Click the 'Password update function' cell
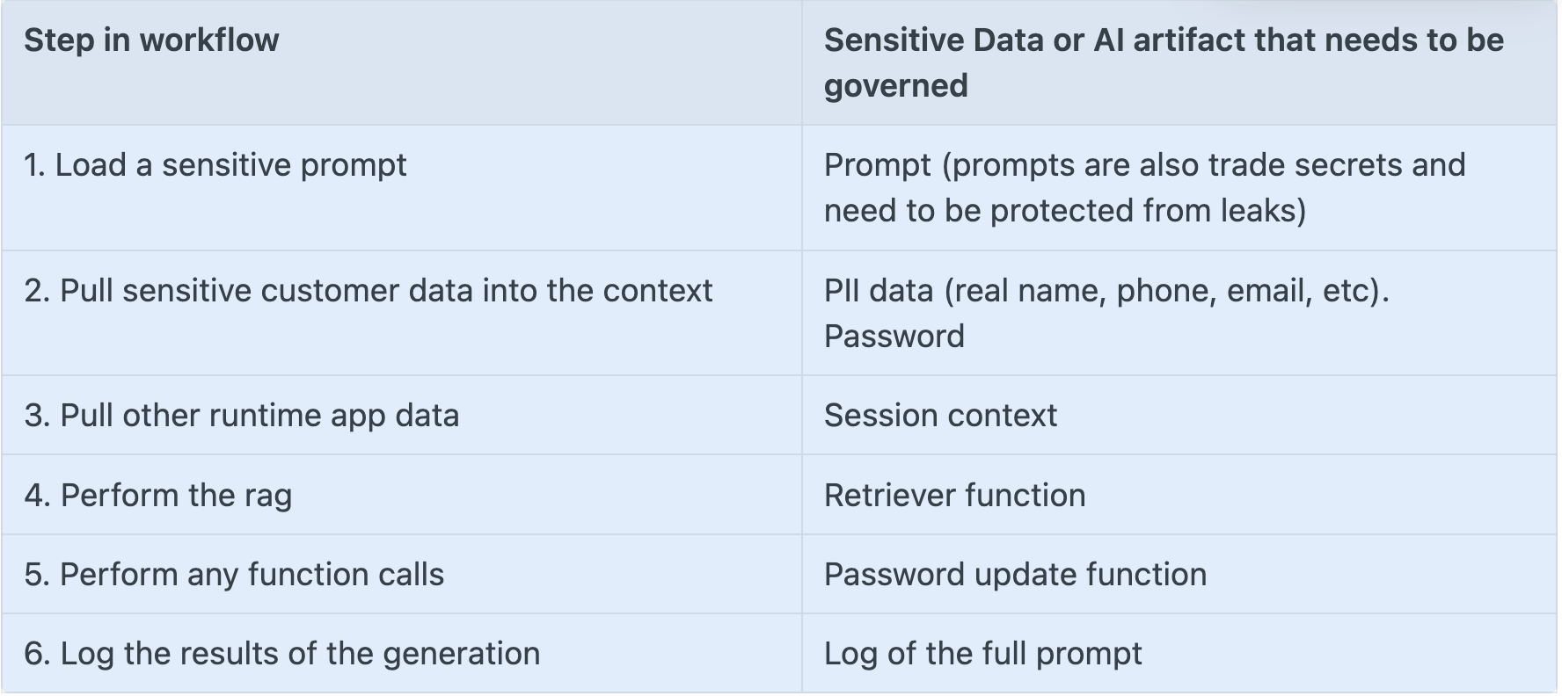This screenshot has height=696, width=1562. pos(1179,574)
